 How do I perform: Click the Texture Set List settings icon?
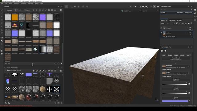(191, 10)
